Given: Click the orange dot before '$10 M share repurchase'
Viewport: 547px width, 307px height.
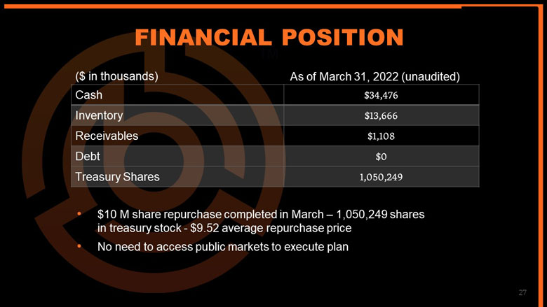Looking at the screenshot, I should [x=79, y=213].
